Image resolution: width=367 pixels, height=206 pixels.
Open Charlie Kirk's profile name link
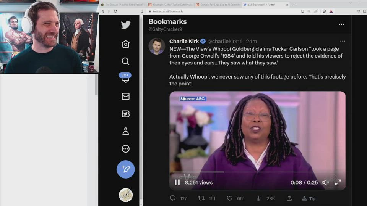coord(184,41)
